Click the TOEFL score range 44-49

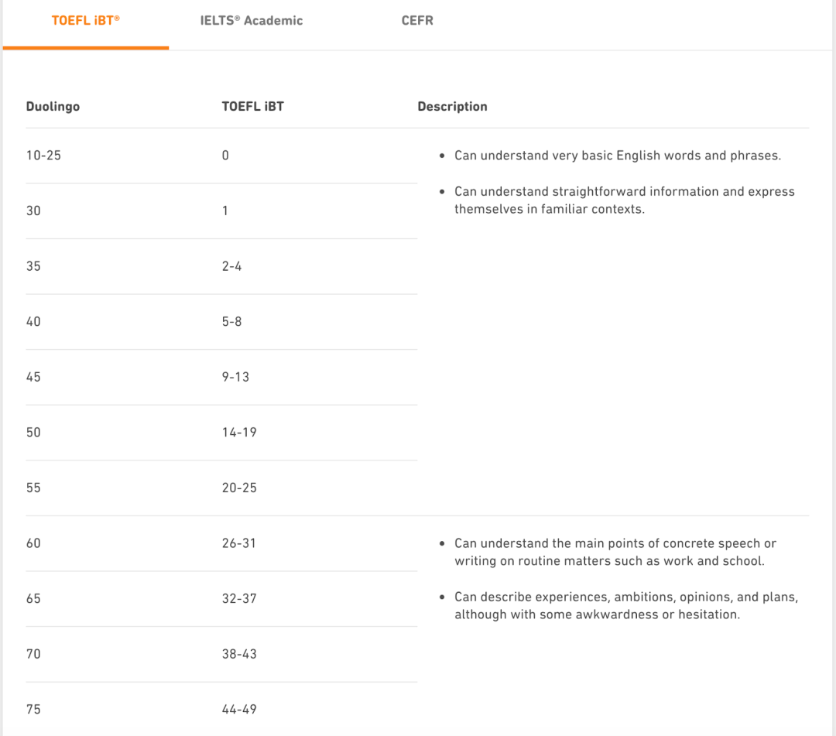(238, 710)
